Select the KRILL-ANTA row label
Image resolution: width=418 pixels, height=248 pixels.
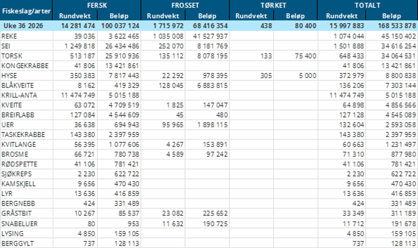pos(19,95)
